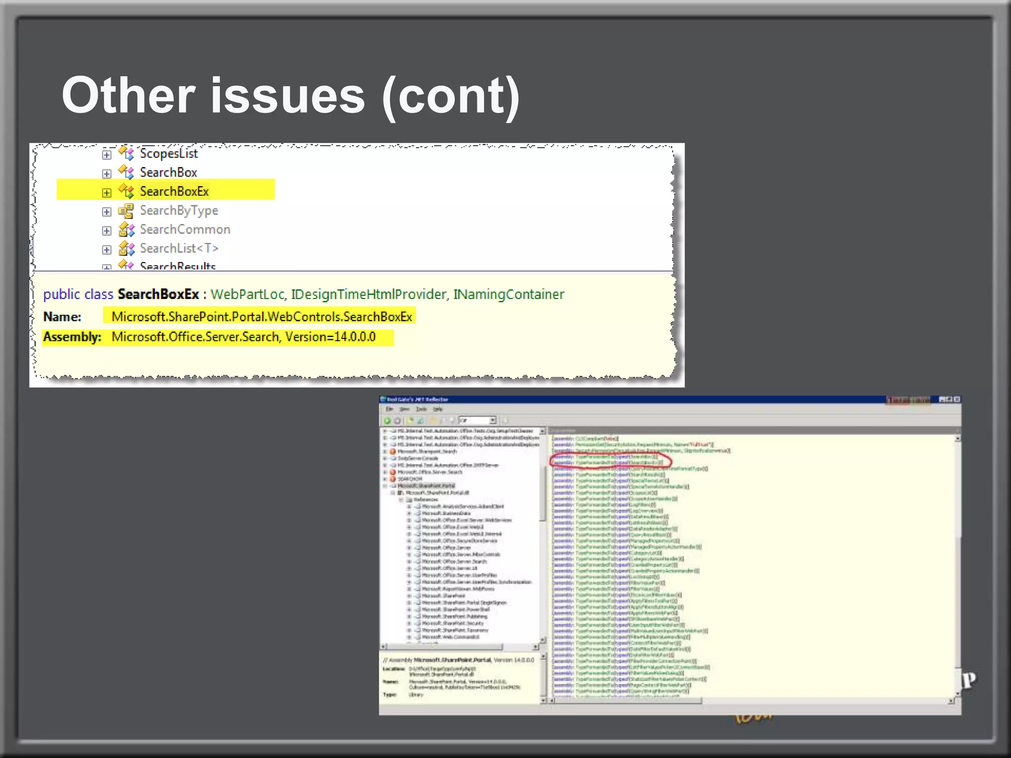
Task: Click the SearchBoxEx class icon
Action: point(126,191)
